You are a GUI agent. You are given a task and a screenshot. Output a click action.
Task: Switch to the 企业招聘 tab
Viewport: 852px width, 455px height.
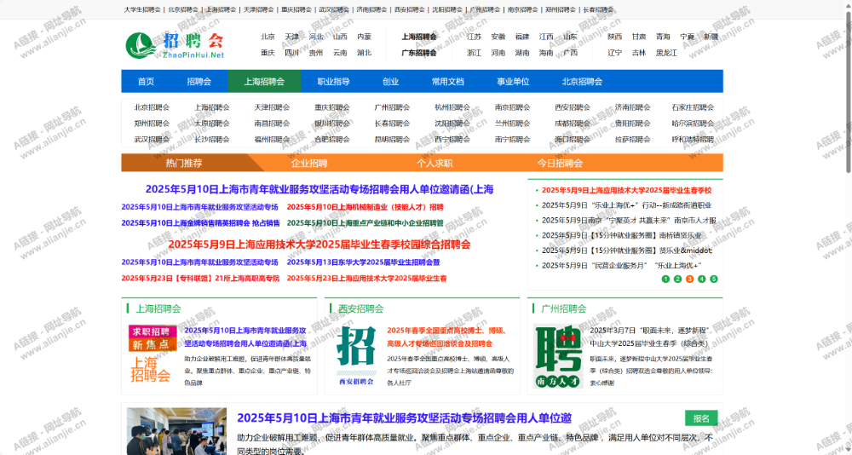pos(309,163)
